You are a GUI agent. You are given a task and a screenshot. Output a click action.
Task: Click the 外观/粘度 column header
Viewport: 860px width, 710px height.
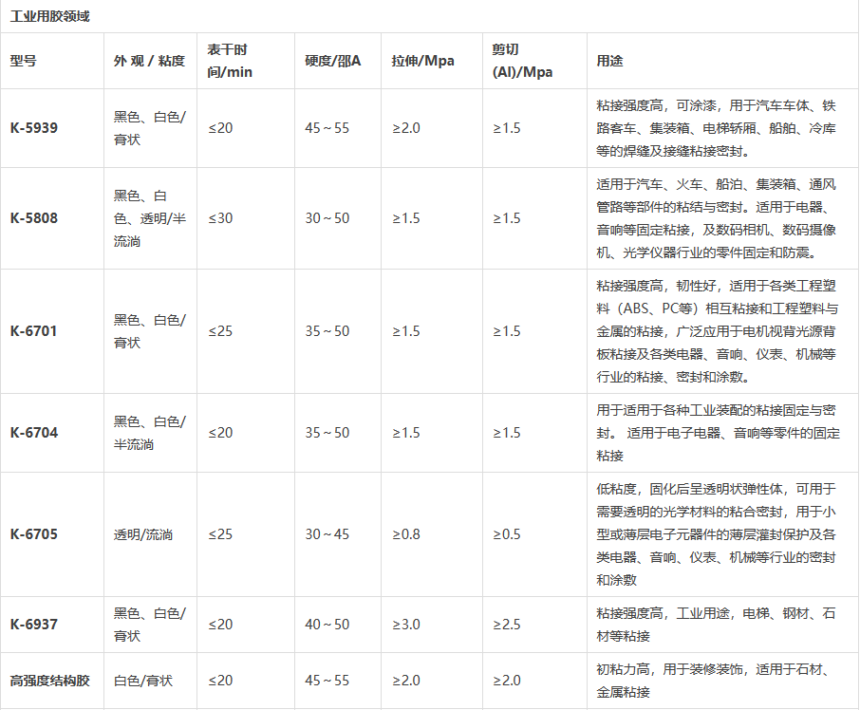[x=149, y=61]
